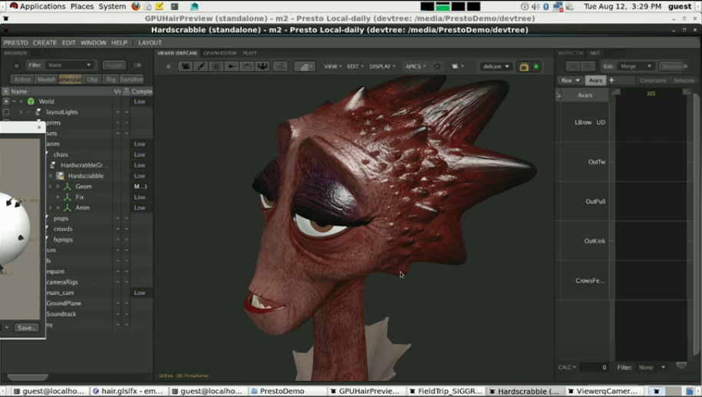Click the Firefox icon in top panel
Viewport: 702px width, 397px height.
pyautogui.click(x=136, y=6)
